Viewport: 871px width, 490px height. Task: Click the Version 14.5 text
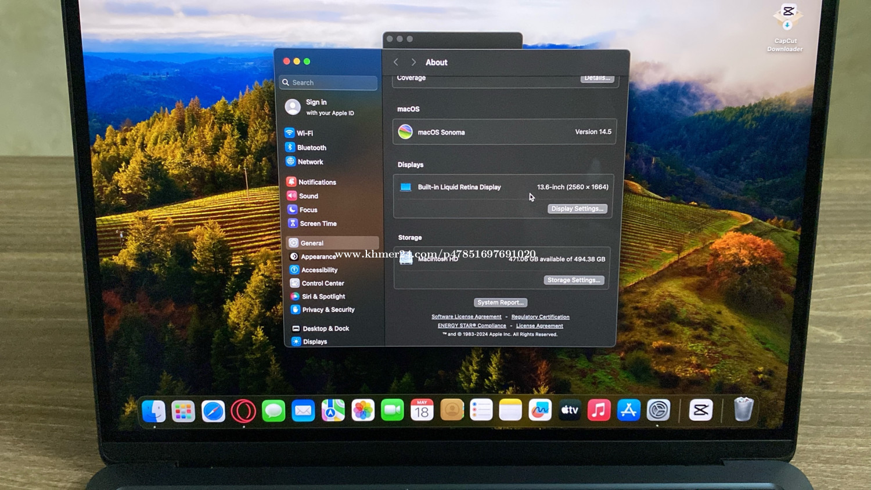click(593, 132)
